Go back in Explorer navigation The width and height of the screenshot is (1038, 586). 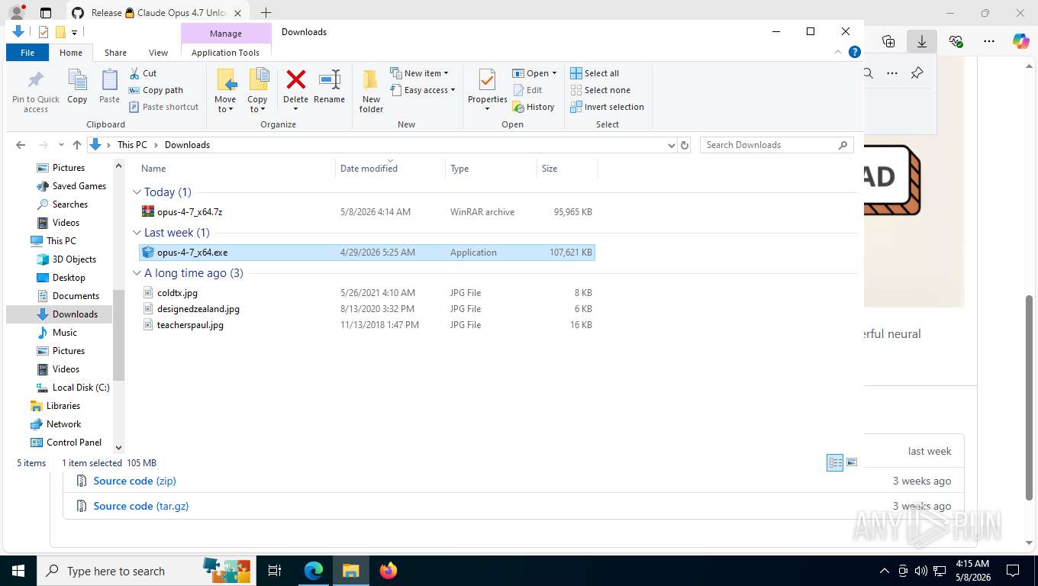coord(21,145)
